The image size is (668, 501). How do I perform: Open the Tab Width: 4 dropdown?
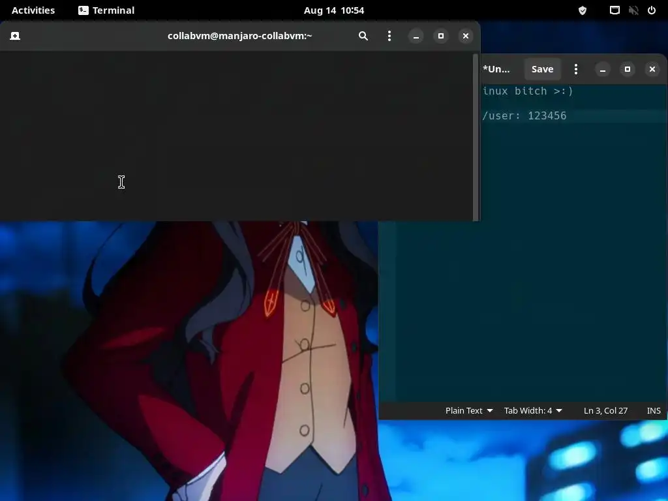pos(533,411)
